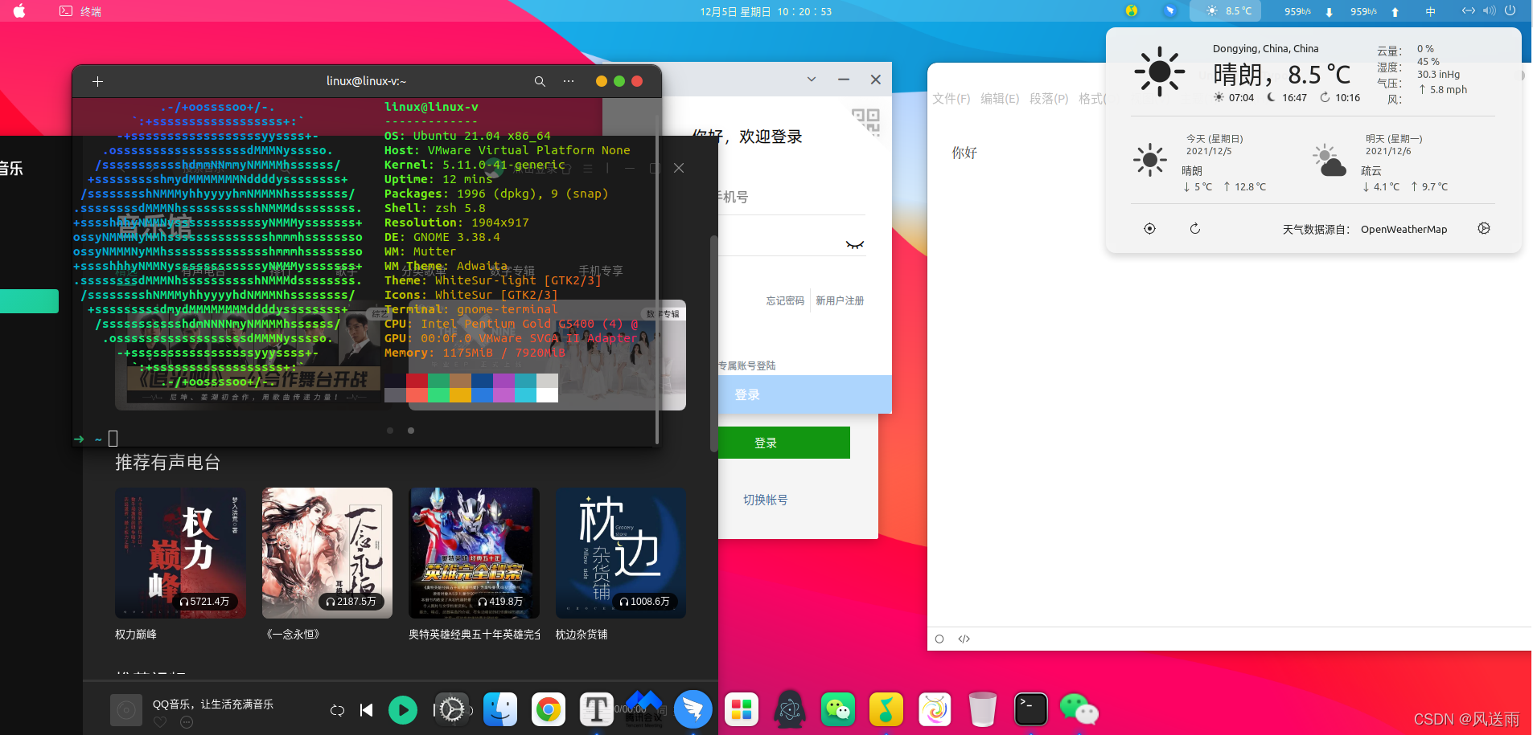1533x735 pixels.
Task: Open weather extension settings gear
Action: pos(1484,229)
